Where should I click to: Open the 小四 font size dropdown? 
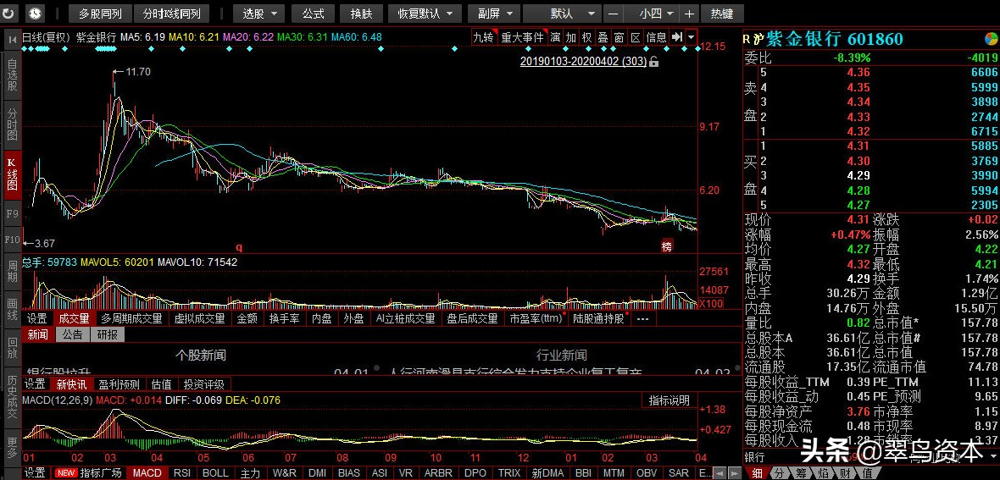coord(651,14)
